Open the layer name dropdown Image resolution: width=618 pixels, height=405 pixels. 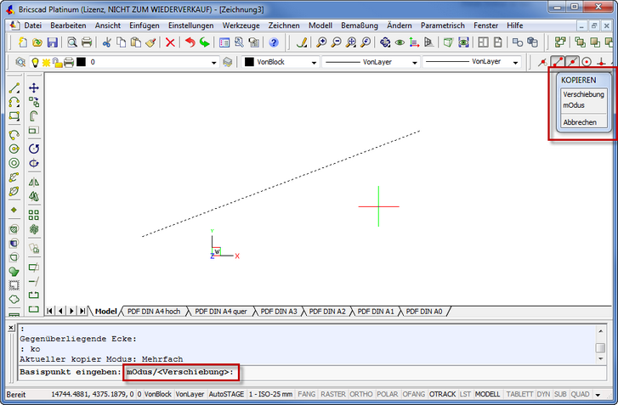pyautogui.click(x=214, y=62)
